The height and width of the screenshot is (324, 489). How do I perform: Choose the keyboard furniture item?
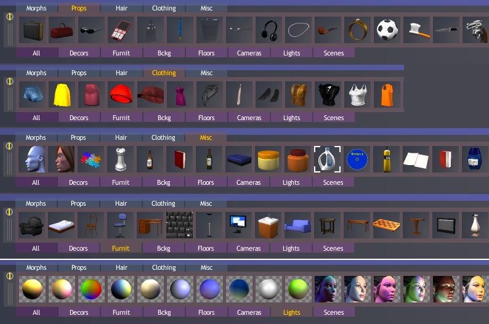(x=179, y=225)
